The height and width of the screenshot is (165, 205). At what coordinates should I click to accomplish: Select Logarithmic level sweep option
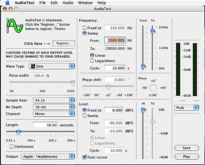pyautogui.click(x=92, y=143)
